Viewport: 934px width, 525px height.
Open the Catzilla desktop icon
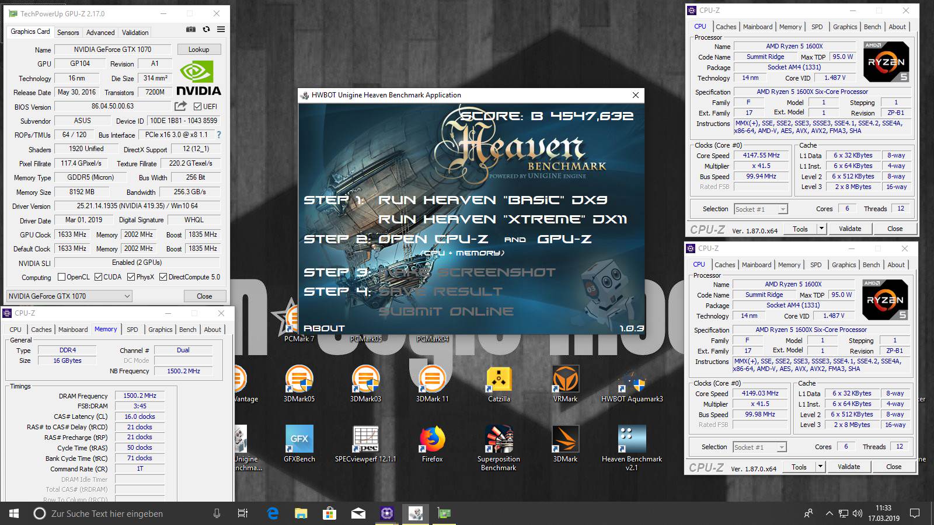click(499, 383)
